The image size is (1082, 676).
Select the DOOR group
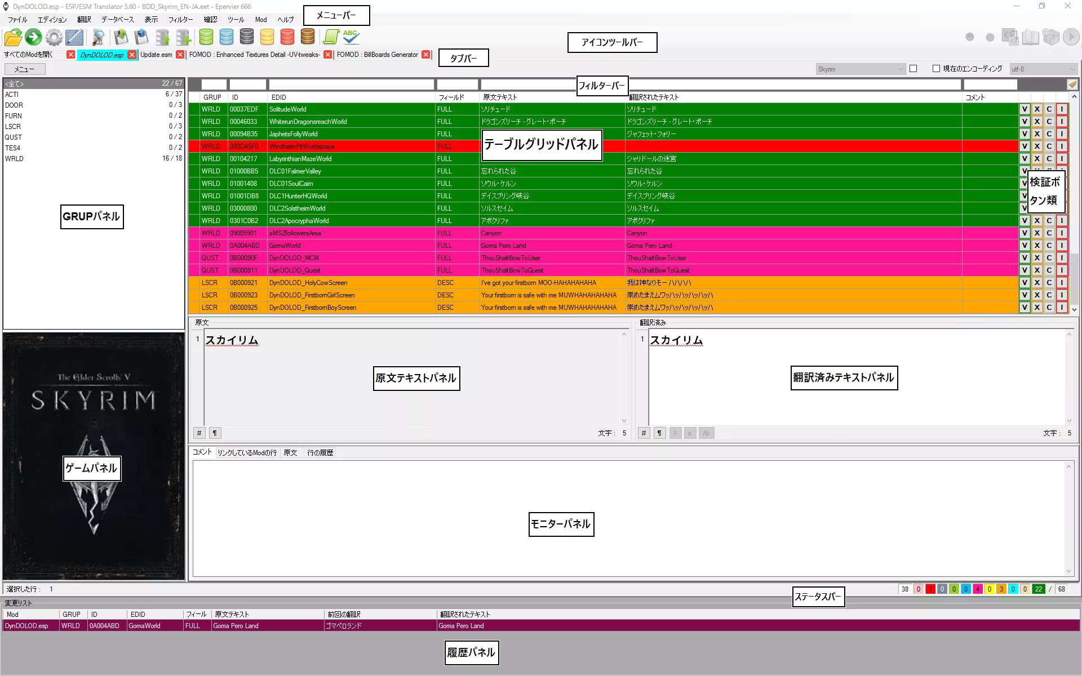(94, 105)
